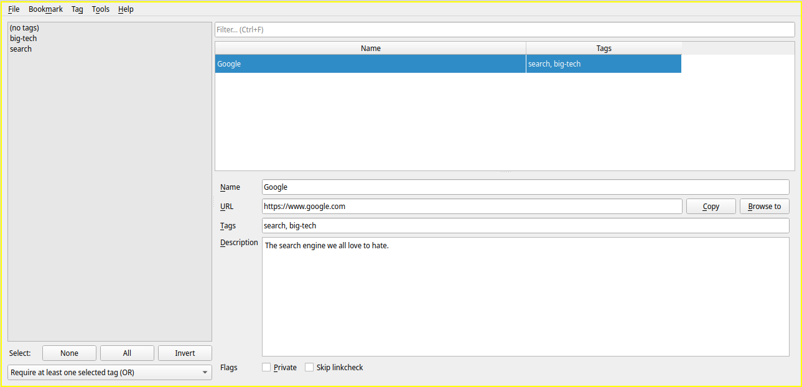Sort bookmarks by Tags column header
Screen dimensions: 802x387
pyautogui.click(x=604, y=48)
